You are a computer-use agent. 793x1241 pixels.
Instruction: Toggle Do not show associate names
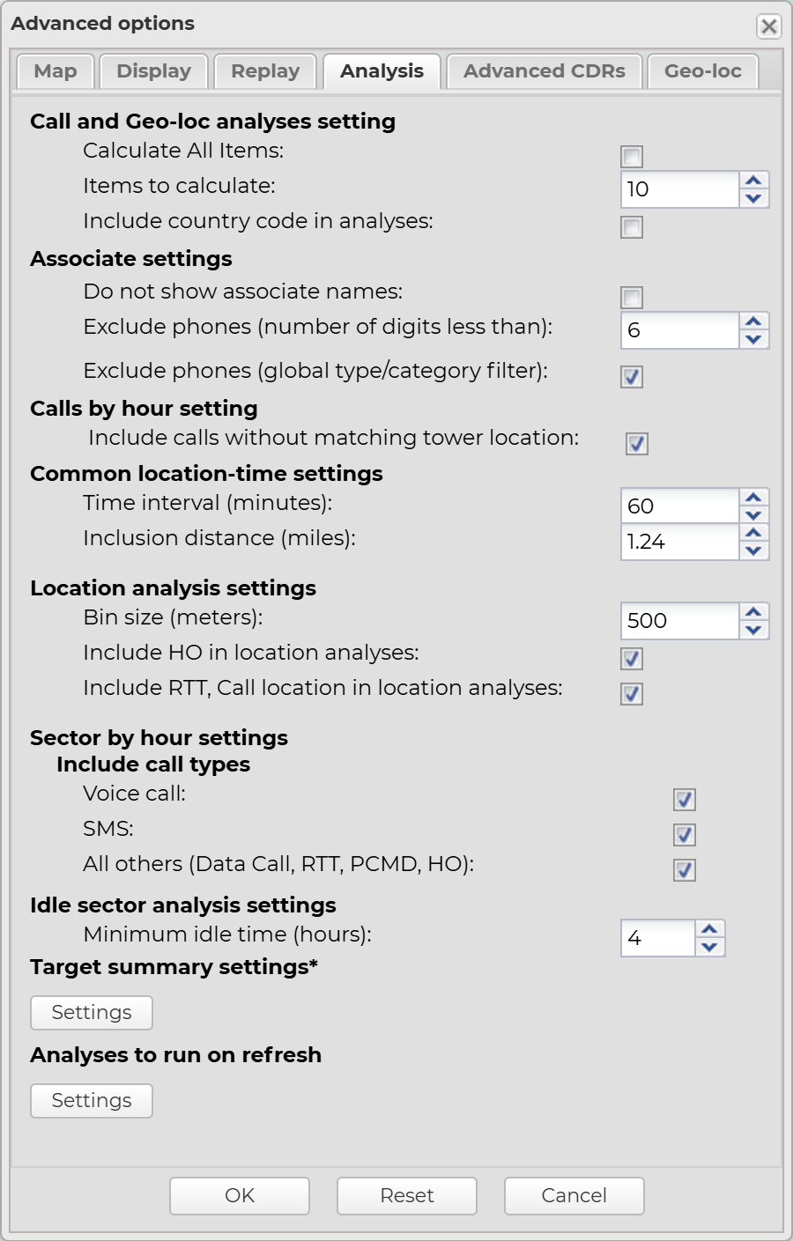coord(632,298)
